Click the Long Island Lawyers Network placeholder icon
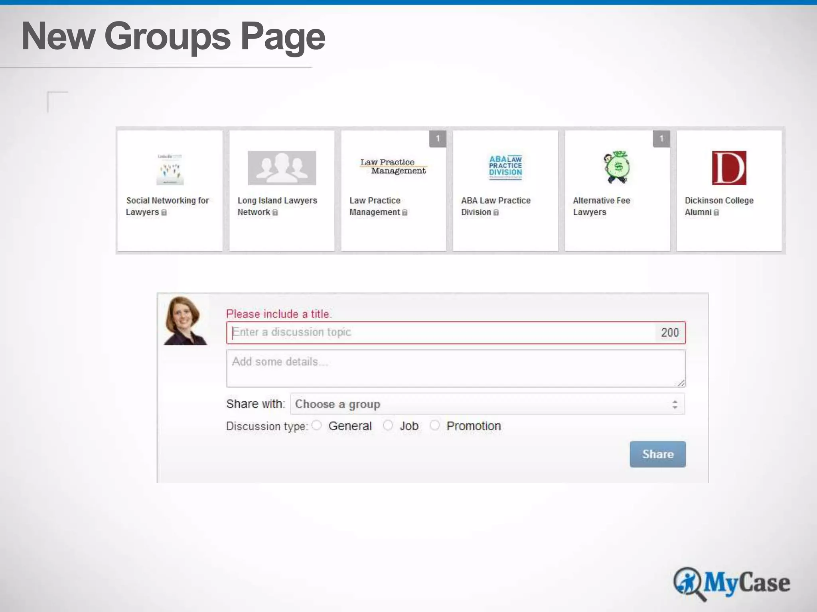The width and height of the screenshot is (817, 612). pos(282,168)
